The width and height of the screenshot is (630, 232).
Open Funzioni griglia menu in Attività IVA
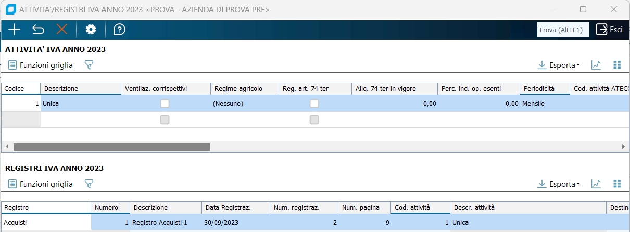point(41,65)
